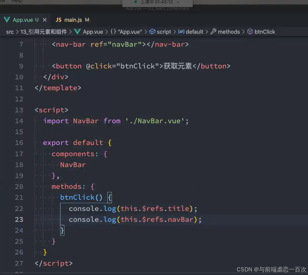Click line number 23 in the gutter
Screen dimensions: 308x275
(19, 220)
